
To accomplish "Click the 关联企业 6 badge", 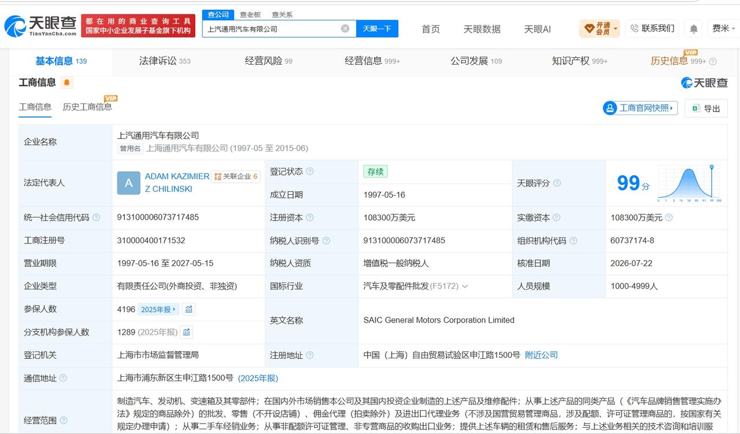I will 236,176.
